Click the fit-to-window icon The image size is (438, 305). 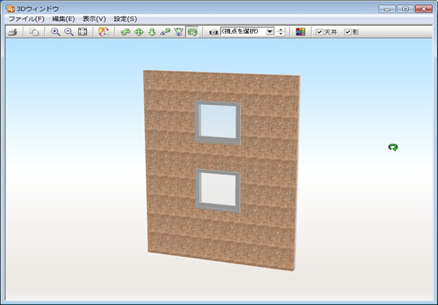(82, 32)
